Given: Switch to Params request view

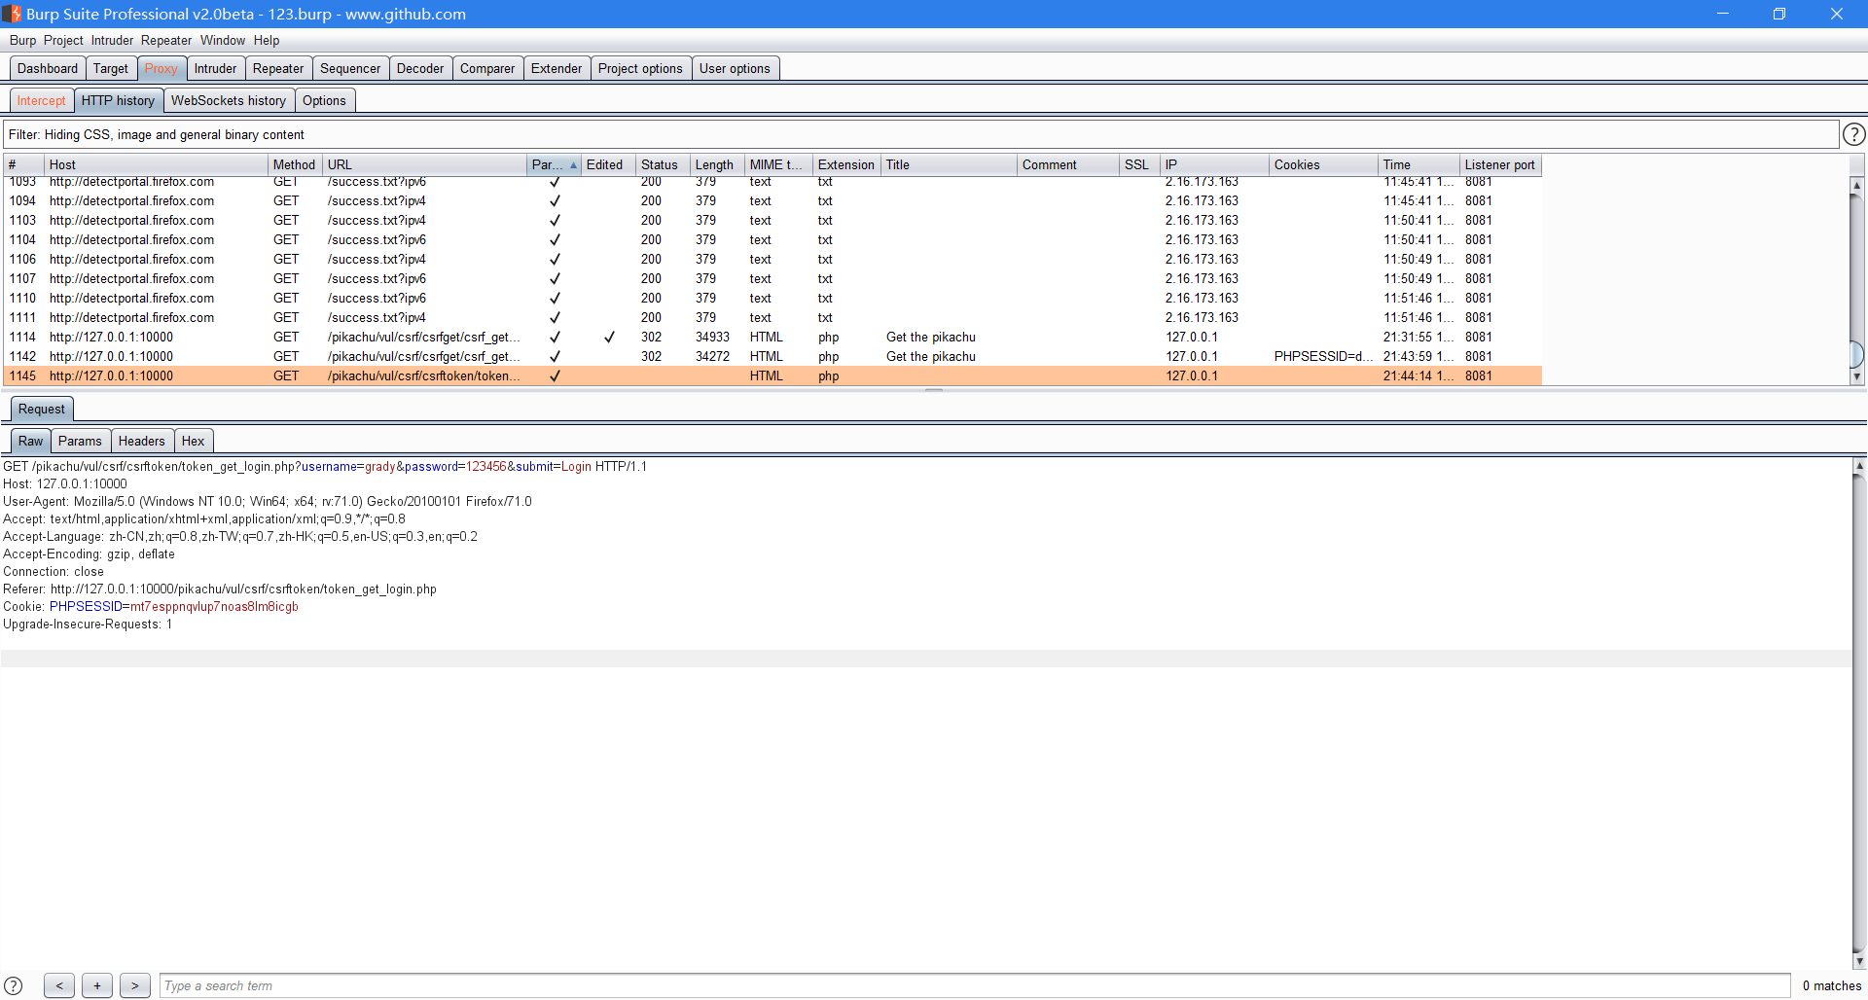Looking at the screenshot, I should [80, 441].
